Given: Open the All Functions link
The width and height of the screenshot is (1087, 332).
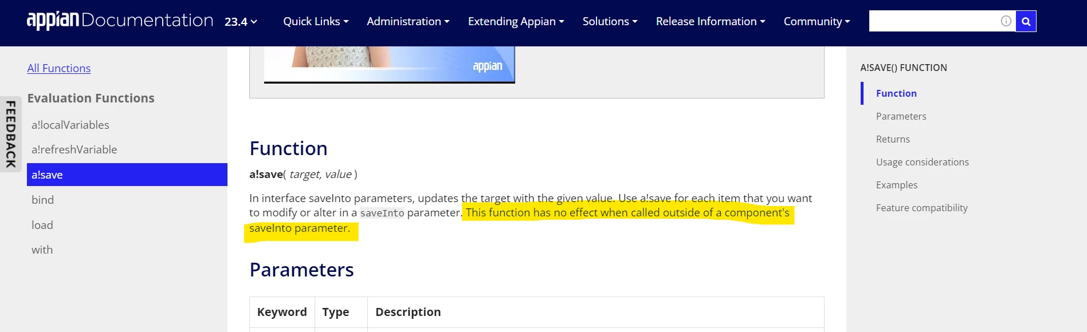Looking at the screenshot, I should coord(59,68).
